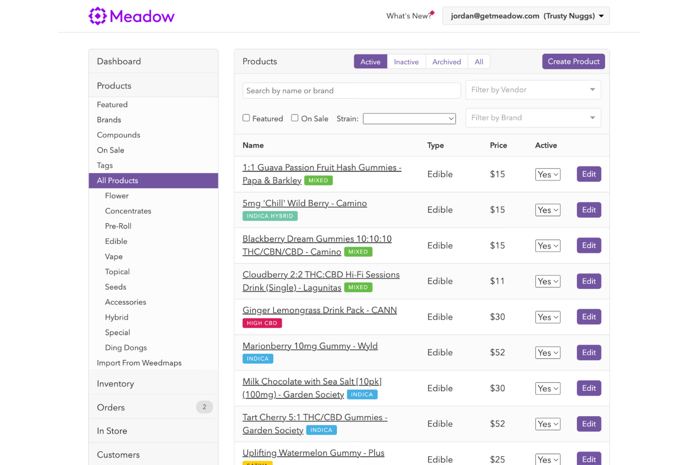Open Active dropdown for Ginger Lemongrass Drink Pack
Screen dimensions: 698x465
tap(548, 317)
